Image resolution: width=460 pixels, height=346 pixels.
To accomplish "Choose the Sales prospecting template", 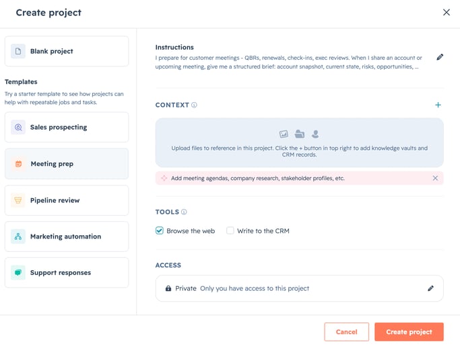I will 67,127.
